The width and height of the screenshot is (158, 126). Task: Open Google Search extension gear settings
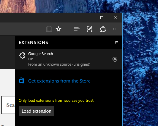[115, 59]
